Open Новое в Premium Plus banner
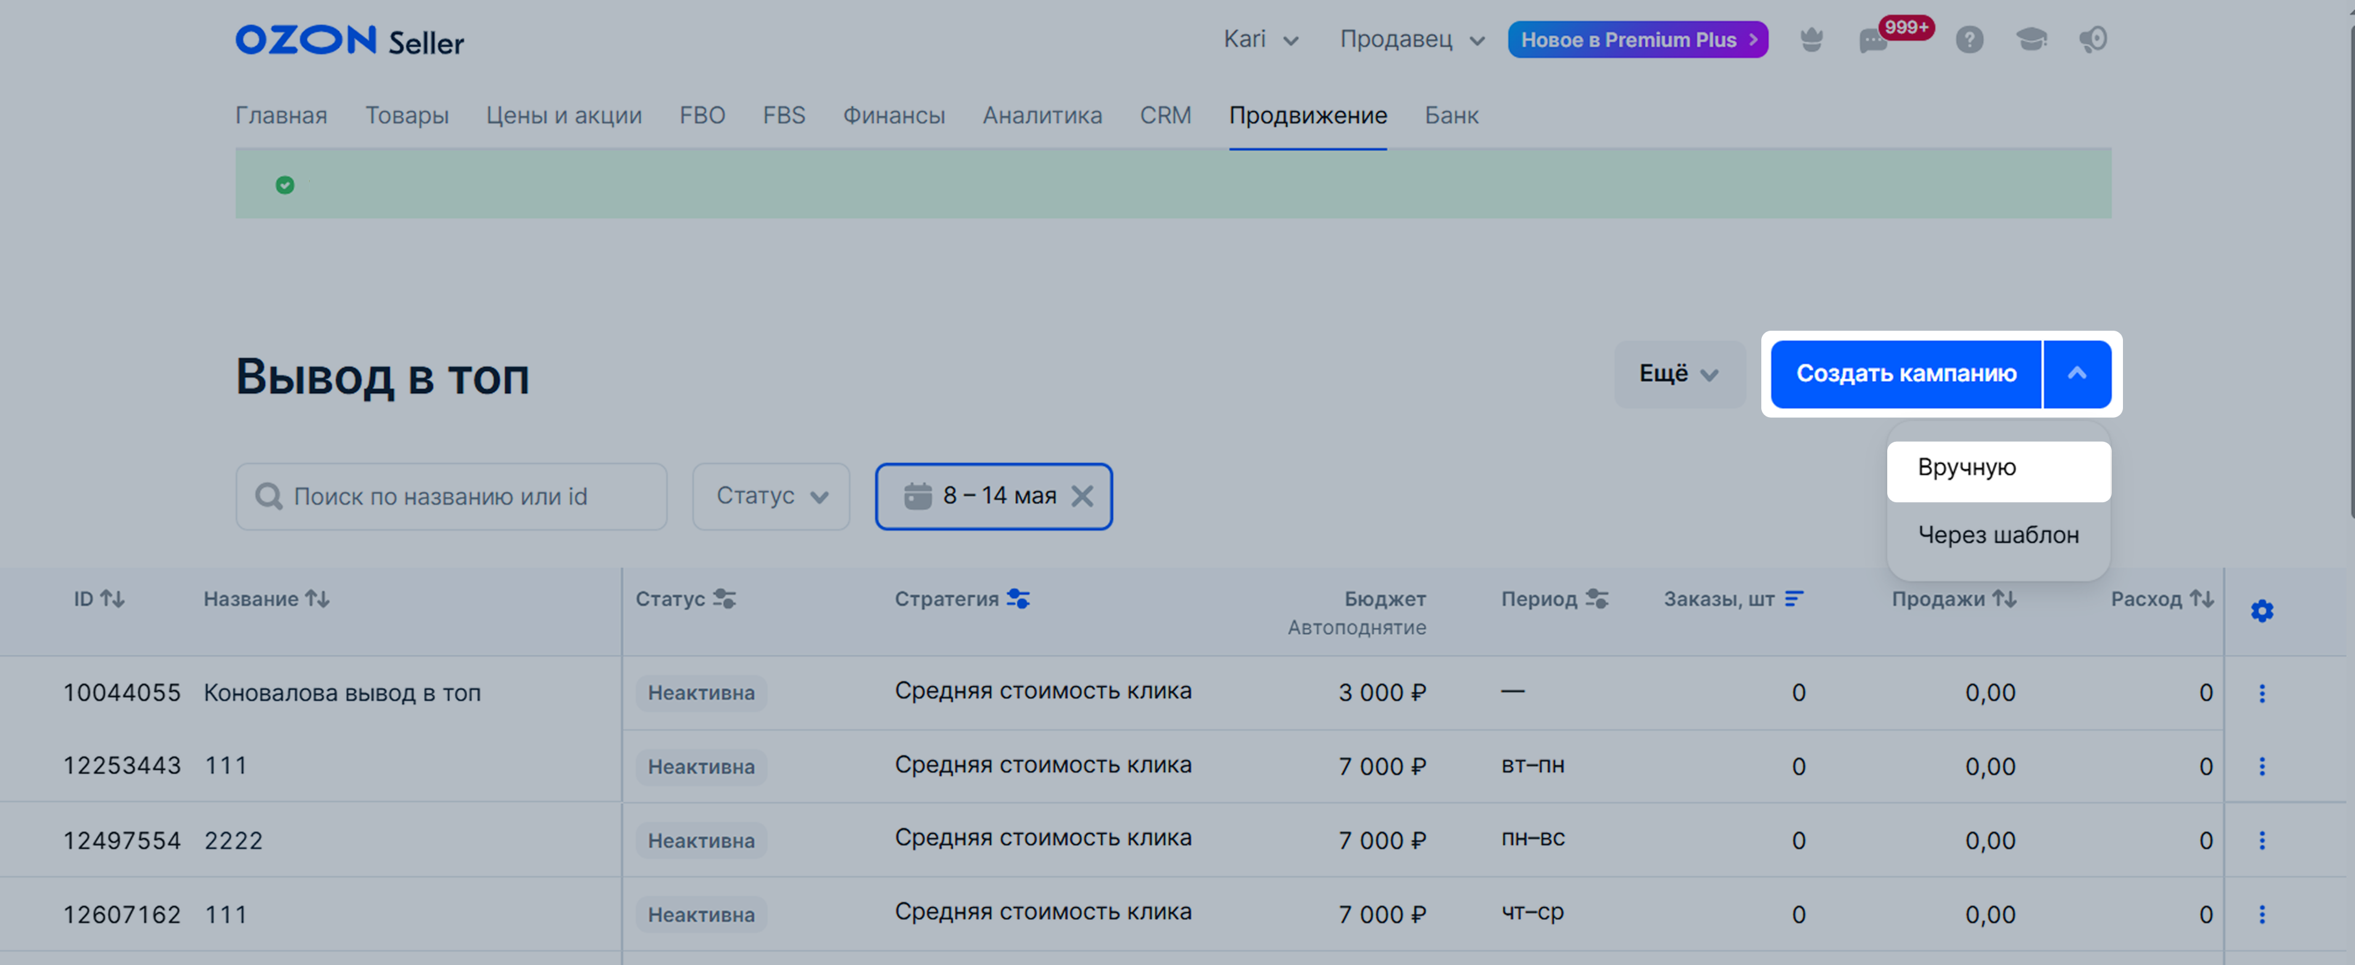The height and width of the screenshot is (965, 2355). 1637,39
